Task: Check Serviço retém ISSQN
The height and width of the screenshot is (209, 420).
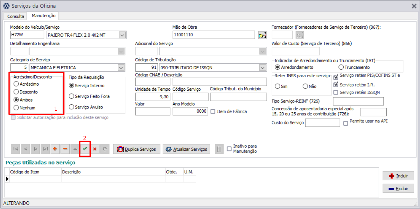Action: [336, 92]
